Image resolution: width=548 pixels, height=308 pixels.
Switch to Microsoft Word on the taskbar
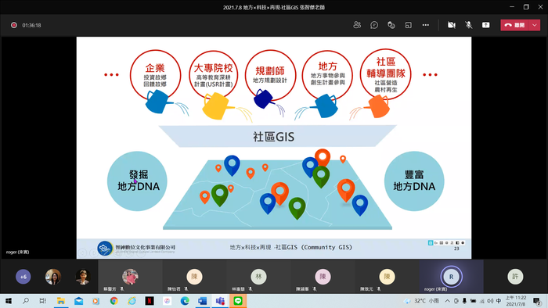tap(203, 301)
